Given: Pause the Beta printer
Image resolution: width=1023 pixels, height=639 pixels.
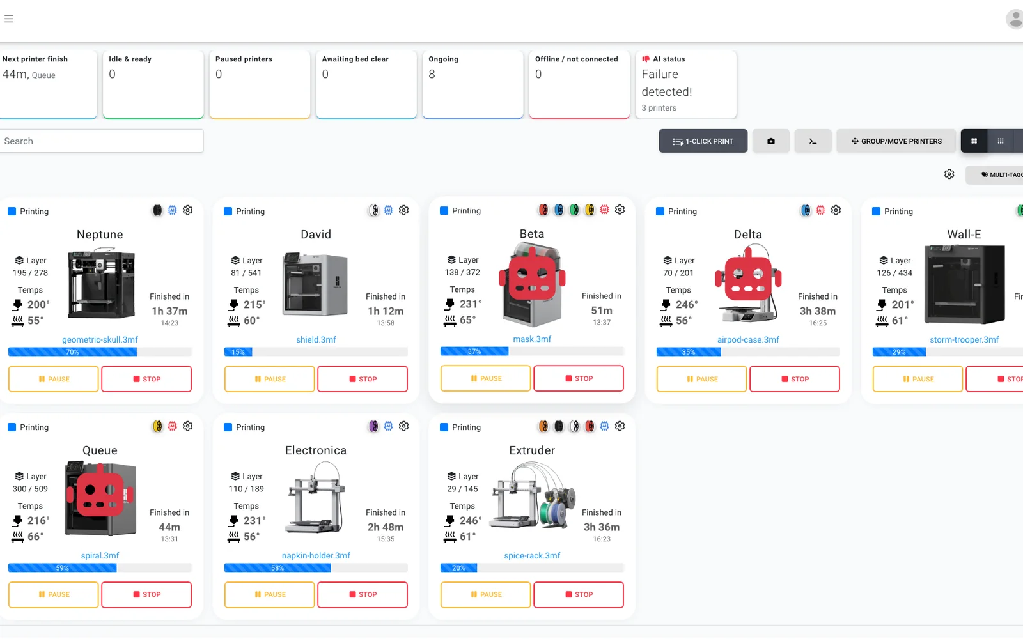Looking at the screenshot, I should pos(485,378).
